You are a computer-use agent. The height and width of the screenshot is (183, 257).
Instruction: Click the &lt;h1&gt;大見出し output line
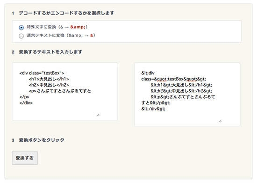point(181,85)
